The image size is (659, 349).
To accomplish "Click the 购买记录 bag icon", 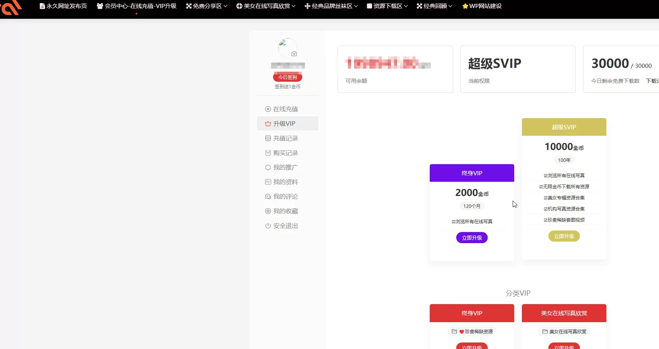I will 268,153.
